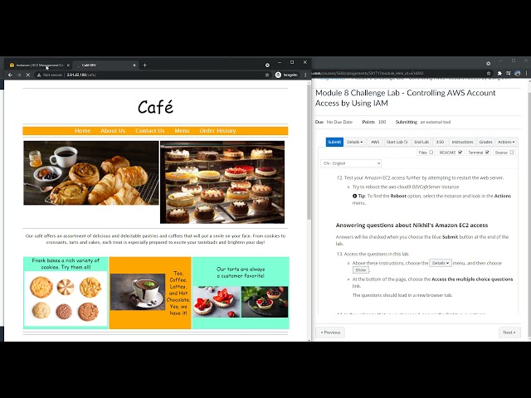
Task: Go to Next module item
Action: [x=509, y=332]
